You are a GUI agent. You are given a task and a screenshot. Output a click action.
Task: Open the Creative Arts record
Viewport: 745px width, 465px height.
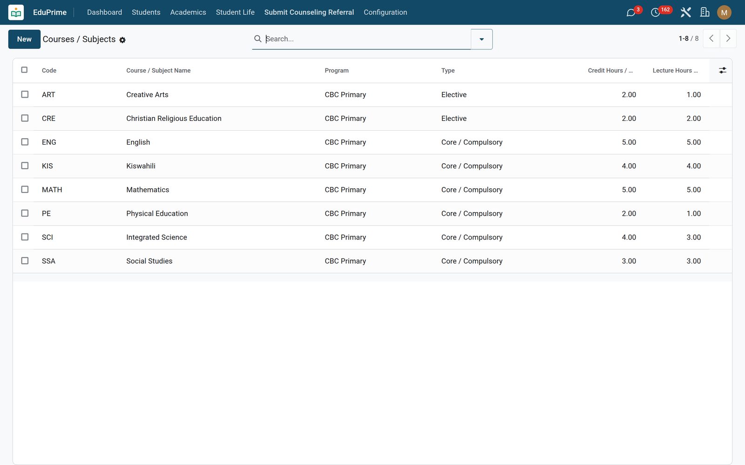coord(147,95)
